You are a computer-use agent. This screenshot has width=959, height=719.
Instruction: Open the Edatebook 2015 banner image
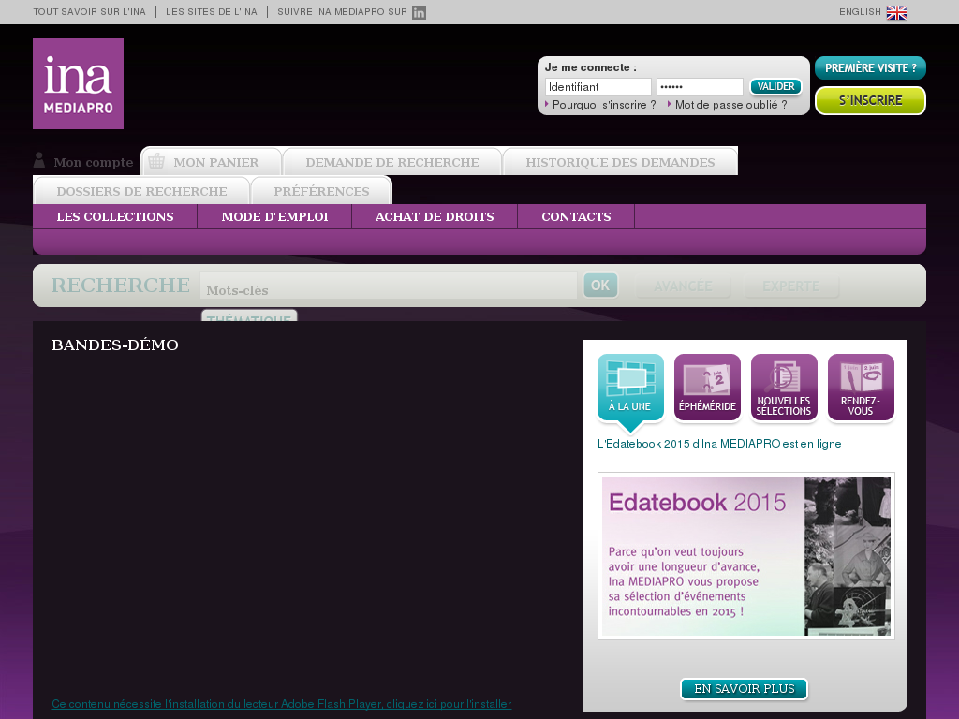(x=746, y=556)
